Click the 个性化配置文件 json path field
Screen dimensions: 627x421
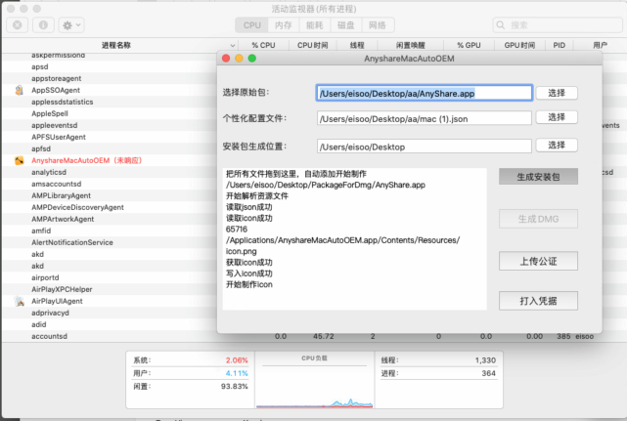click(425, 118)
